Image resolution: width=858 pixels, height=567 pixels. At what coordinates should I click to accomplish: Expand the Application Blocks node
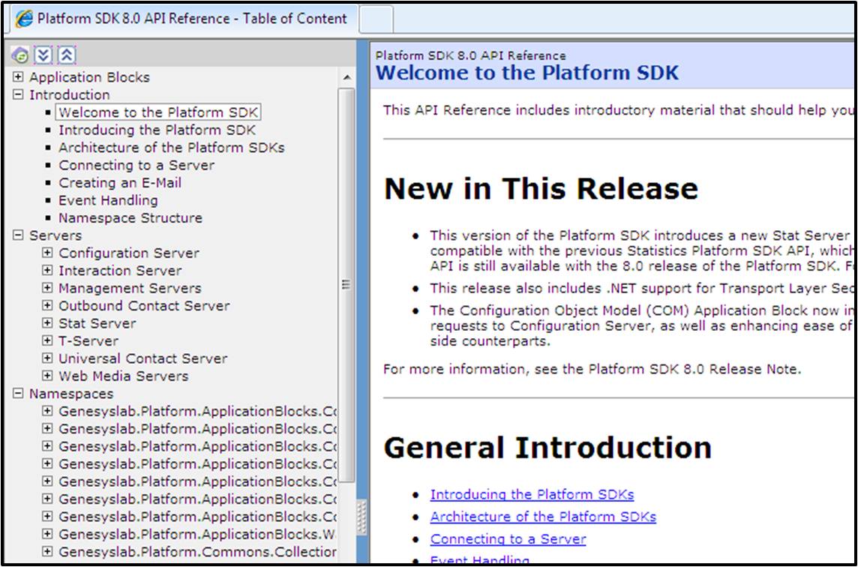pyautogui.click(x=18, y=77)
